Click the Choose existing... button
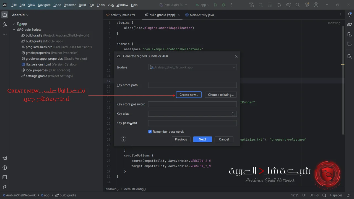Image resolution: width=354 pixels, height=199 pixels. (221, 95)
